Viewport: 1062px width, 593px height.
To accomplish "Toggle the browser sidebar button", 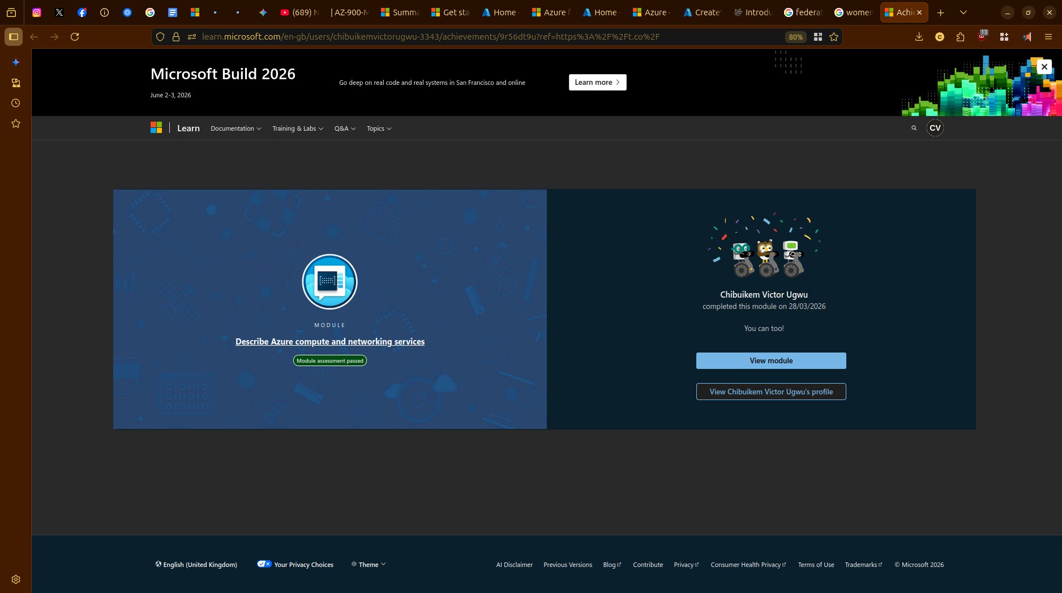I will click(14, 37).
